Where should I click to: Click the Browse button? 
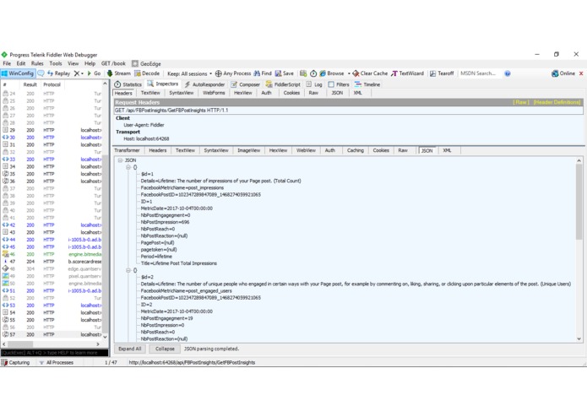332,73
